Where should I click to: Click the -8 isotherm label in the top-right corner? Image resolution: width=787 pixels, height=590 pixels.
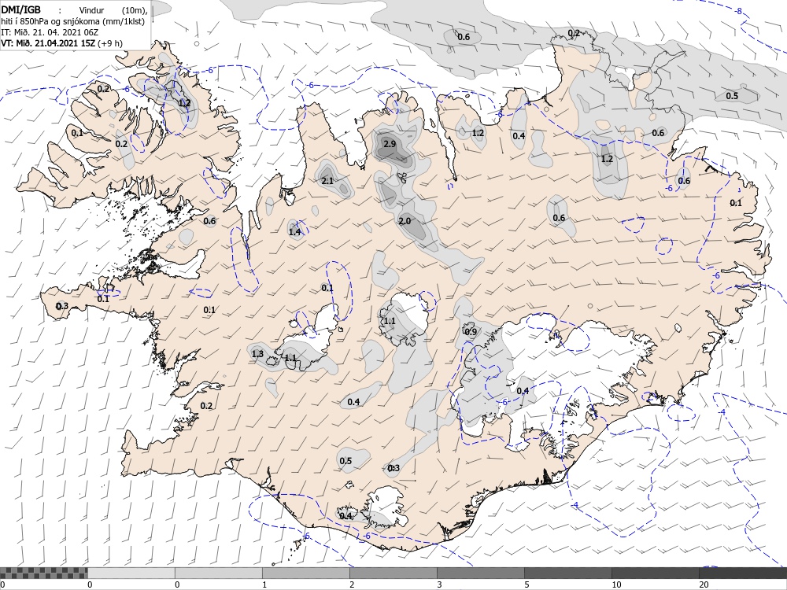(x=738, y=11)
